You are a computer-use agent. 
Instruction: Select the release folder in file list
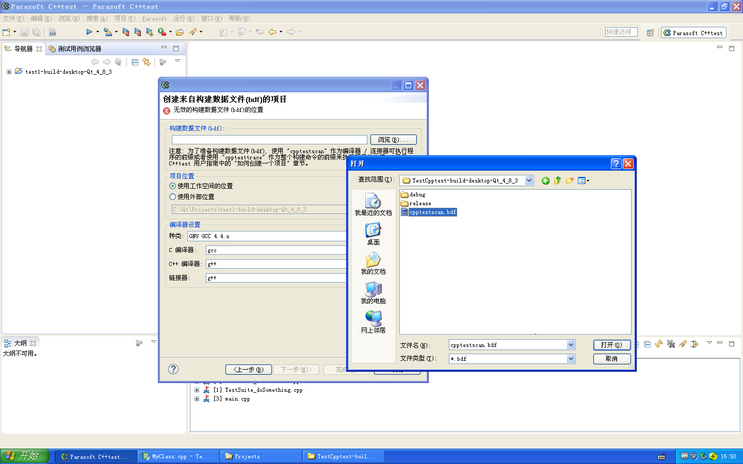[416, 204]
